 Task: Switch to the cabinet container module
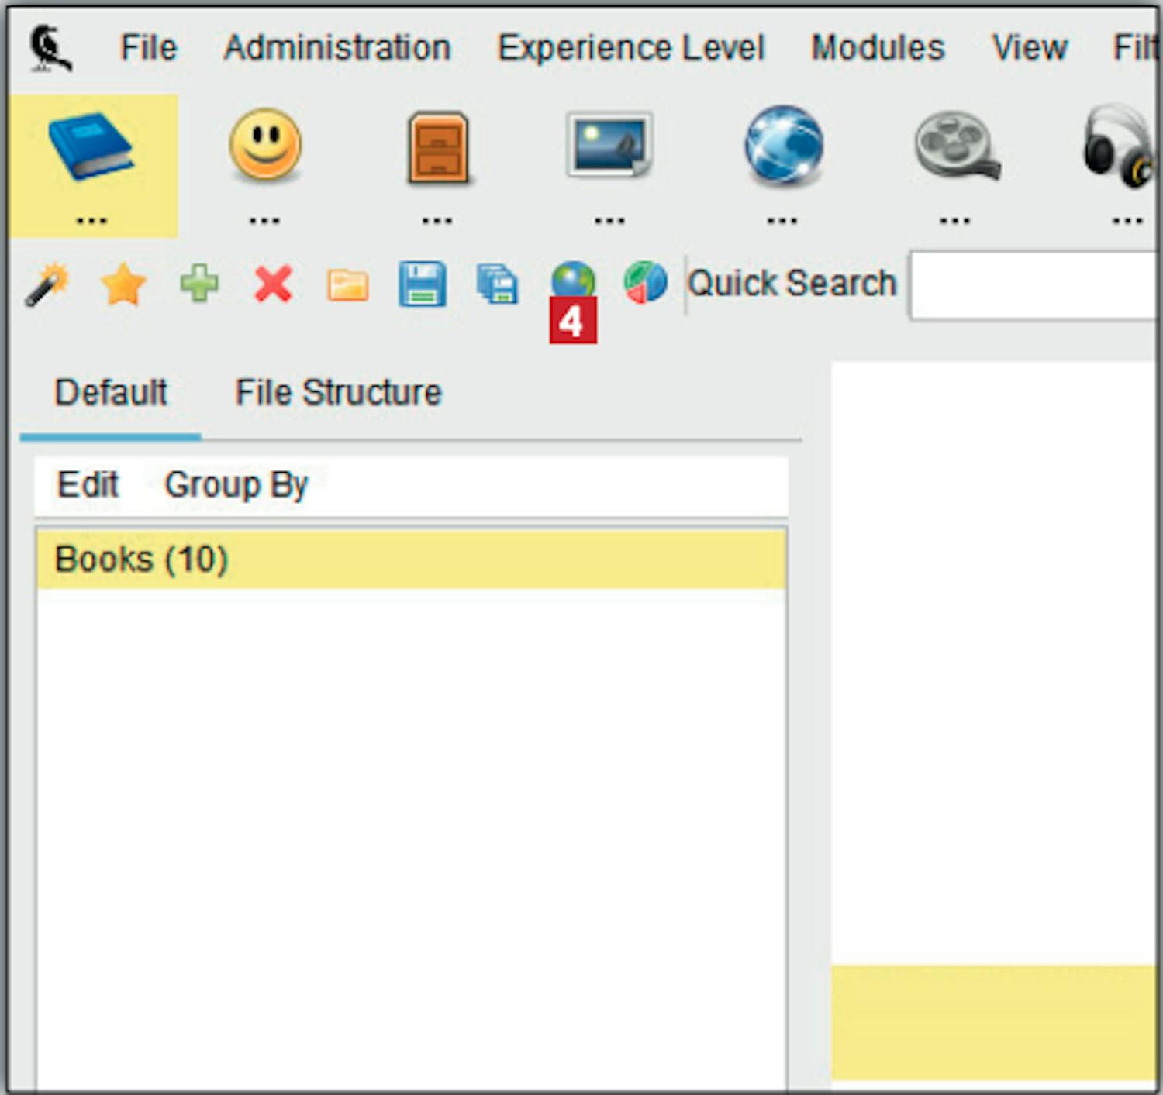(x=438, y=147)
